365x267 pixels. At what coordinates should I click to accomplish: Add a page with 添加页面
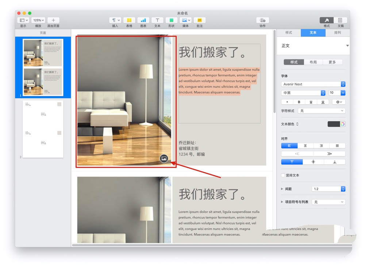coord(53,20)
